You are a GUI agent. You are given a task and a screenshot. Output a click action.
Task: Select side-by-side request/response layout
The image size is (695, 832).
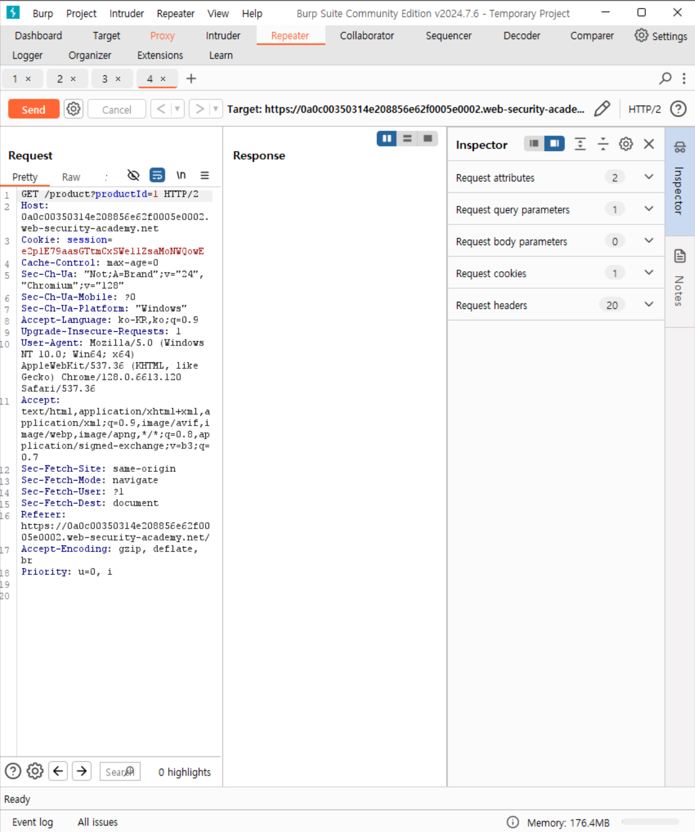[x=387, y=139]
